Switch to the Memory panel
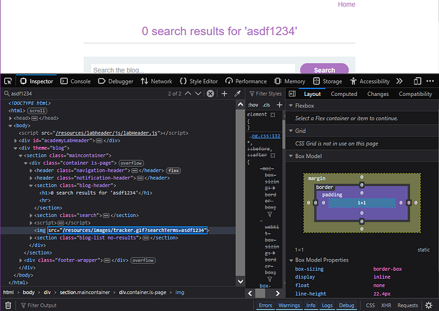Image resolution: width=439 pixels, height=311 pixels. [290, 81]
